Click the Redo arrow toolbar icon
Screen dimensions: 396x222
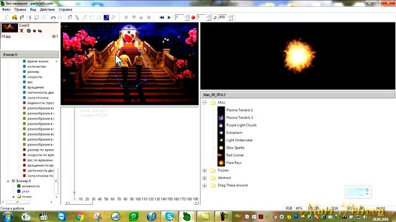click(61, 17)
